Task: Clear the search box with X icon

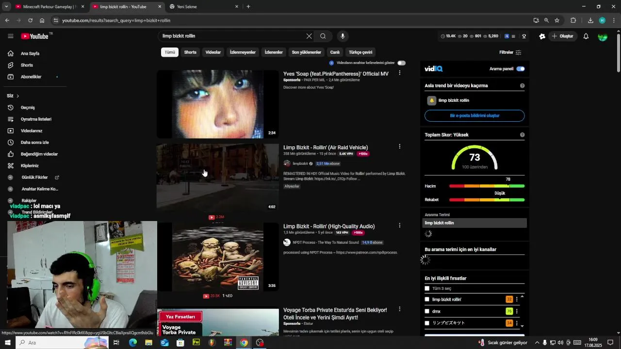Action: coord(309,36)
